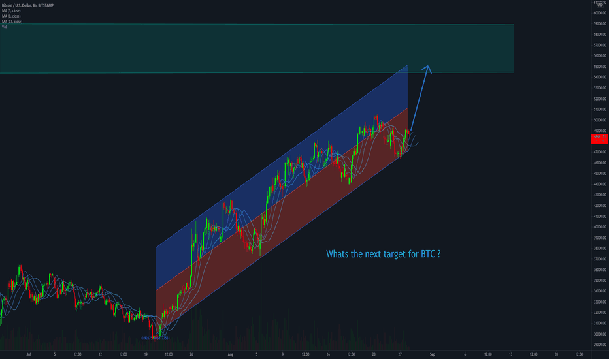Viewport: 609px width, 359px height.
Task: Click the Sep label on time axis
Action: point(433,354)
